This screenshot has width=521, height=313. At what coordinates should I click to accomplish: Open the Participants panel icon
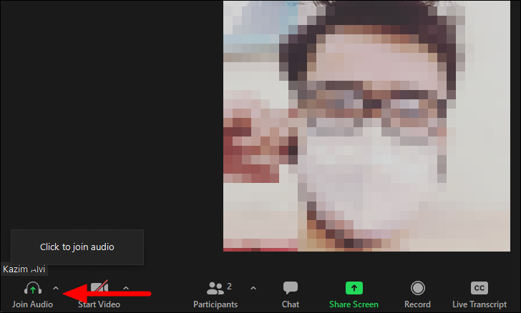point(215,288)
